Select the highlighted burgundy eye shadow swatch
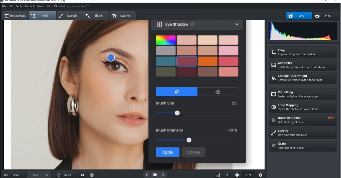 tap(187, 61)
